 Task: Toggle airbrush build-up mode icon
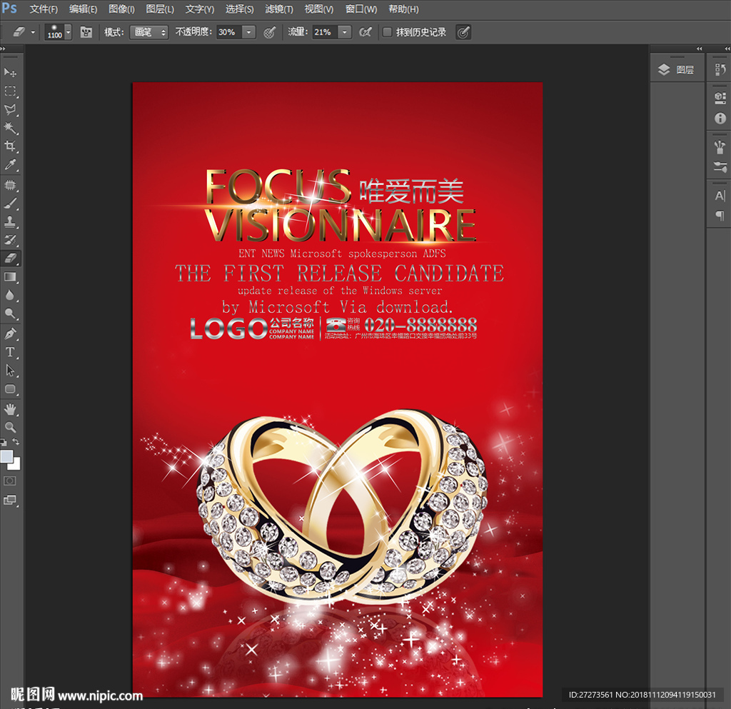click(x=365, y=32)
